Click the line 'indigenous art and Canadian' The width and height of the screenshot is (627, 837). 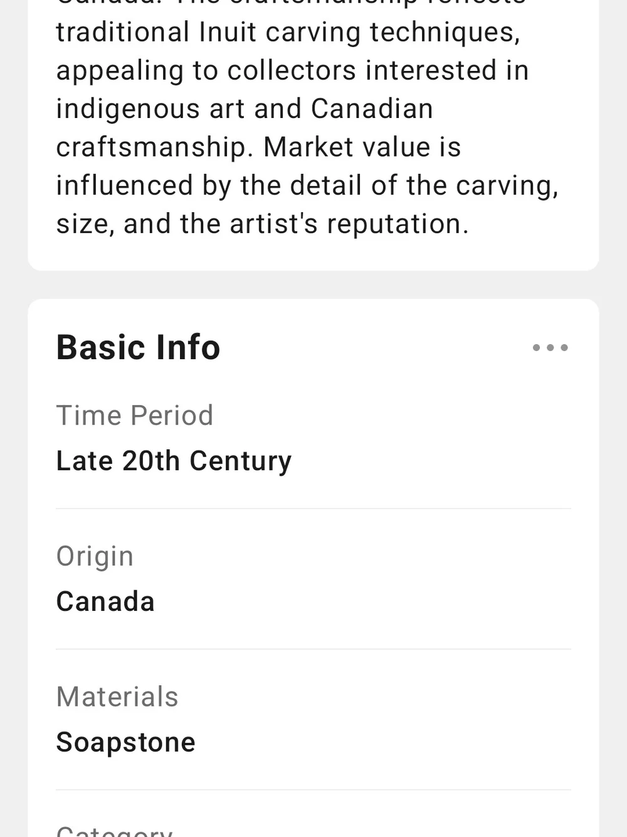click(245, 109)
